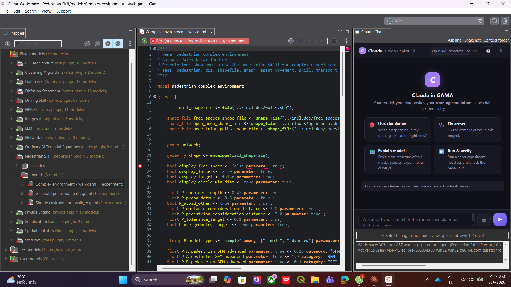Click the expand all models icon

pyautogui.click(x=87, y=43)
